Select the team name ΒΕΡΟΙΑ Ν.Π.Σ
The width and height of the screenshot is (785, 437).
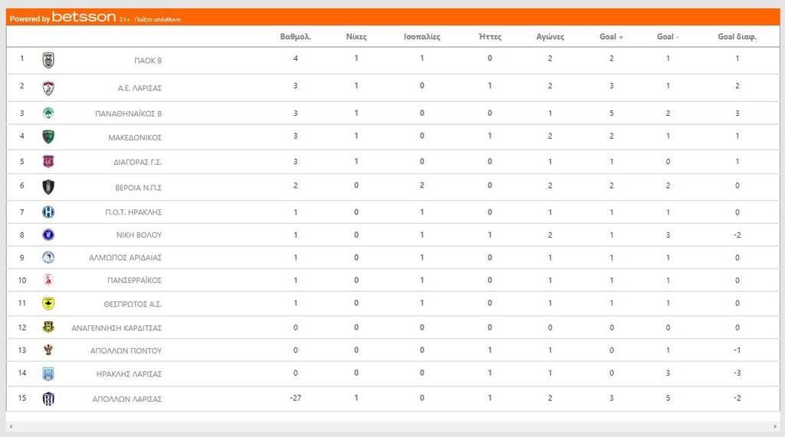[x=138, y=188]
